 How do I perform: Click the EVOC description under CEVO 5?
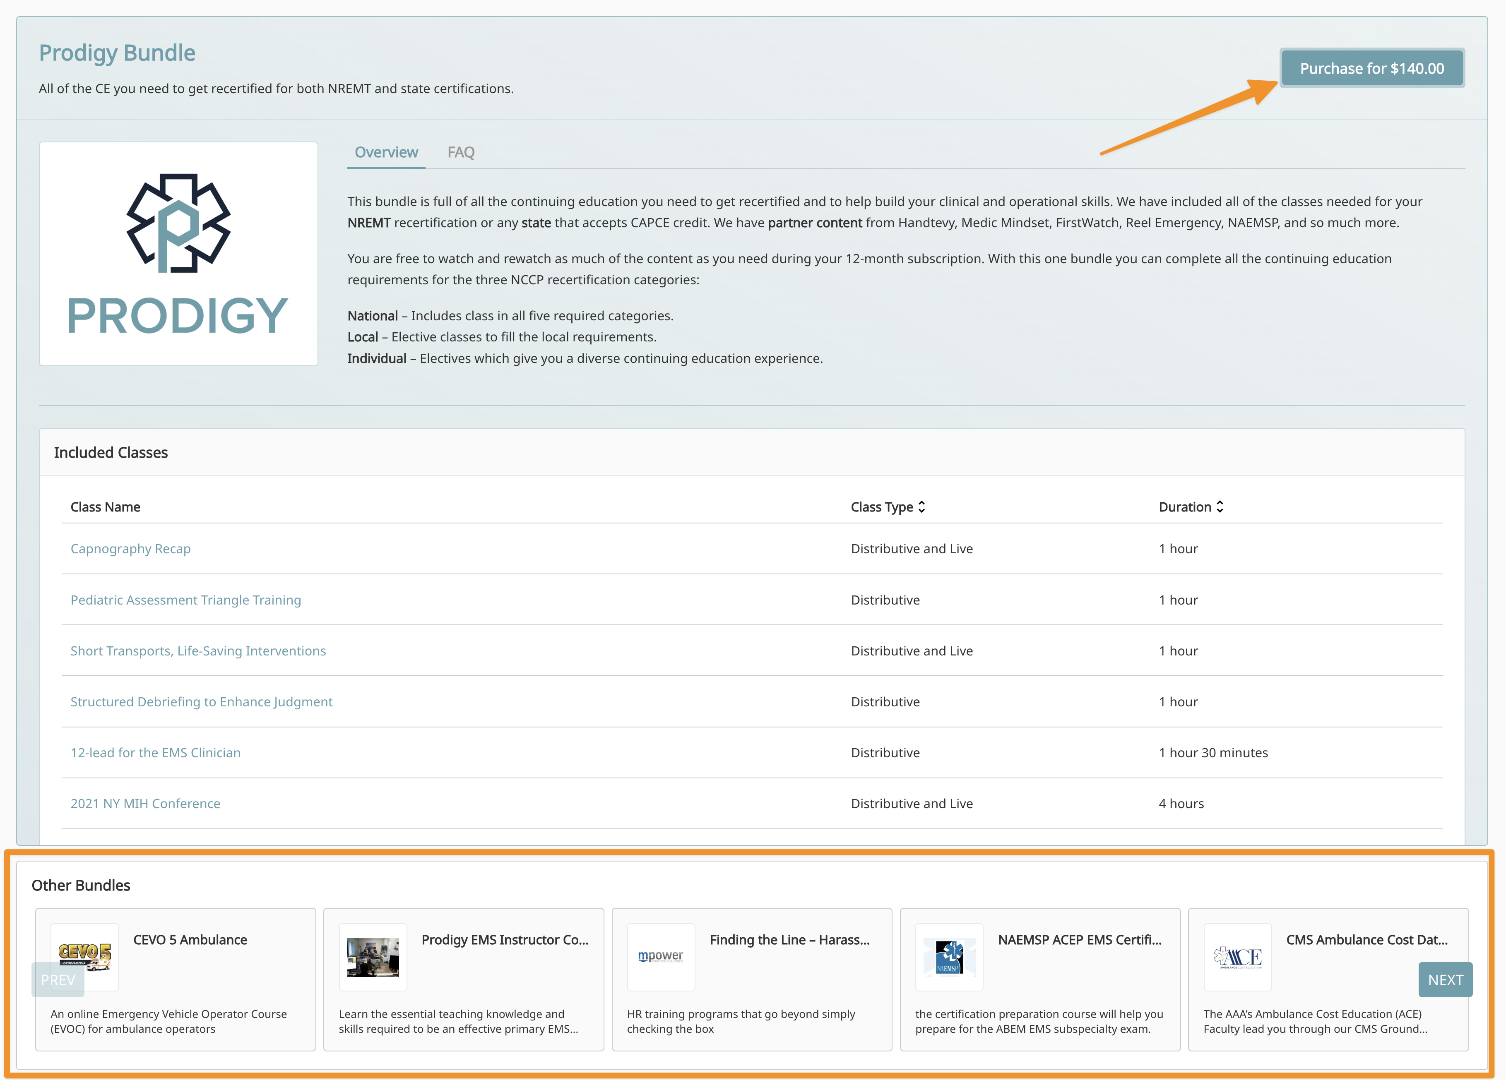168,1022
